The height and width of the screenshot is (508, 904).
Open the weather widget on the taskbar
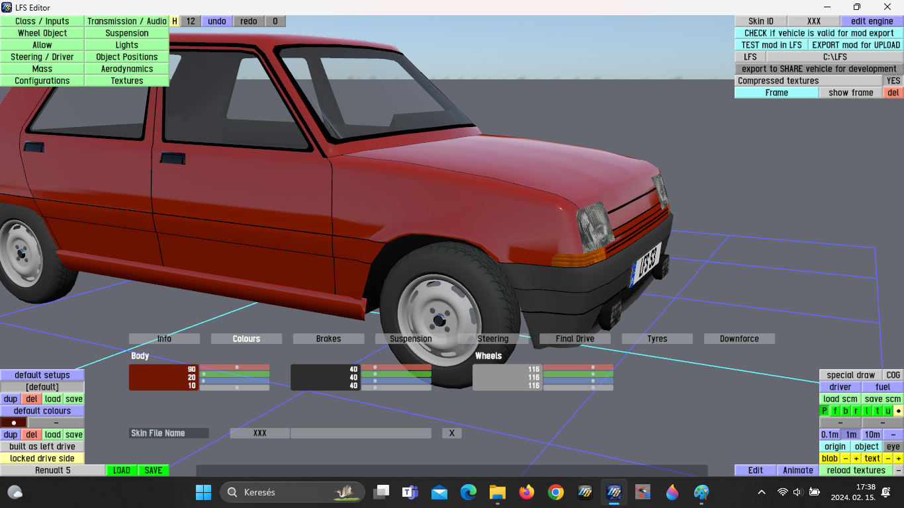pyautogui.click(x=15, y=492)
